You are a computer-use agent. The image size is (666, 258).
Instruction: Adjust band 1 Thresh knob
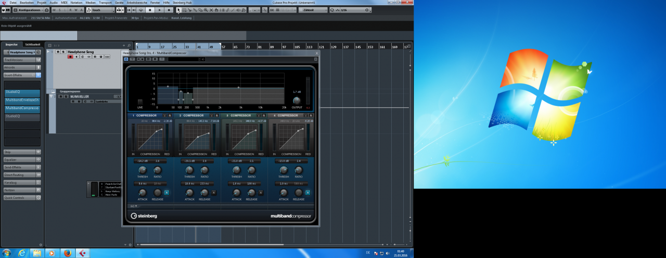(x=143, y=170)
